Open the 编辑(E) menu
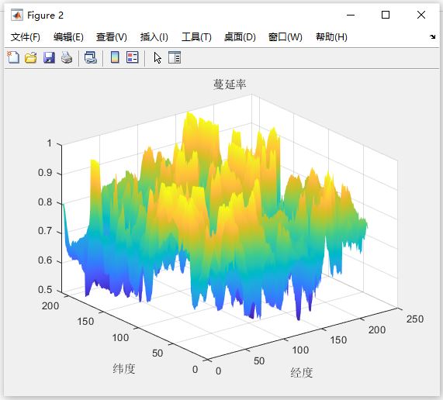The width and height of the screenshot is (443, 400). pyautogui.click(x=68, y=37)
